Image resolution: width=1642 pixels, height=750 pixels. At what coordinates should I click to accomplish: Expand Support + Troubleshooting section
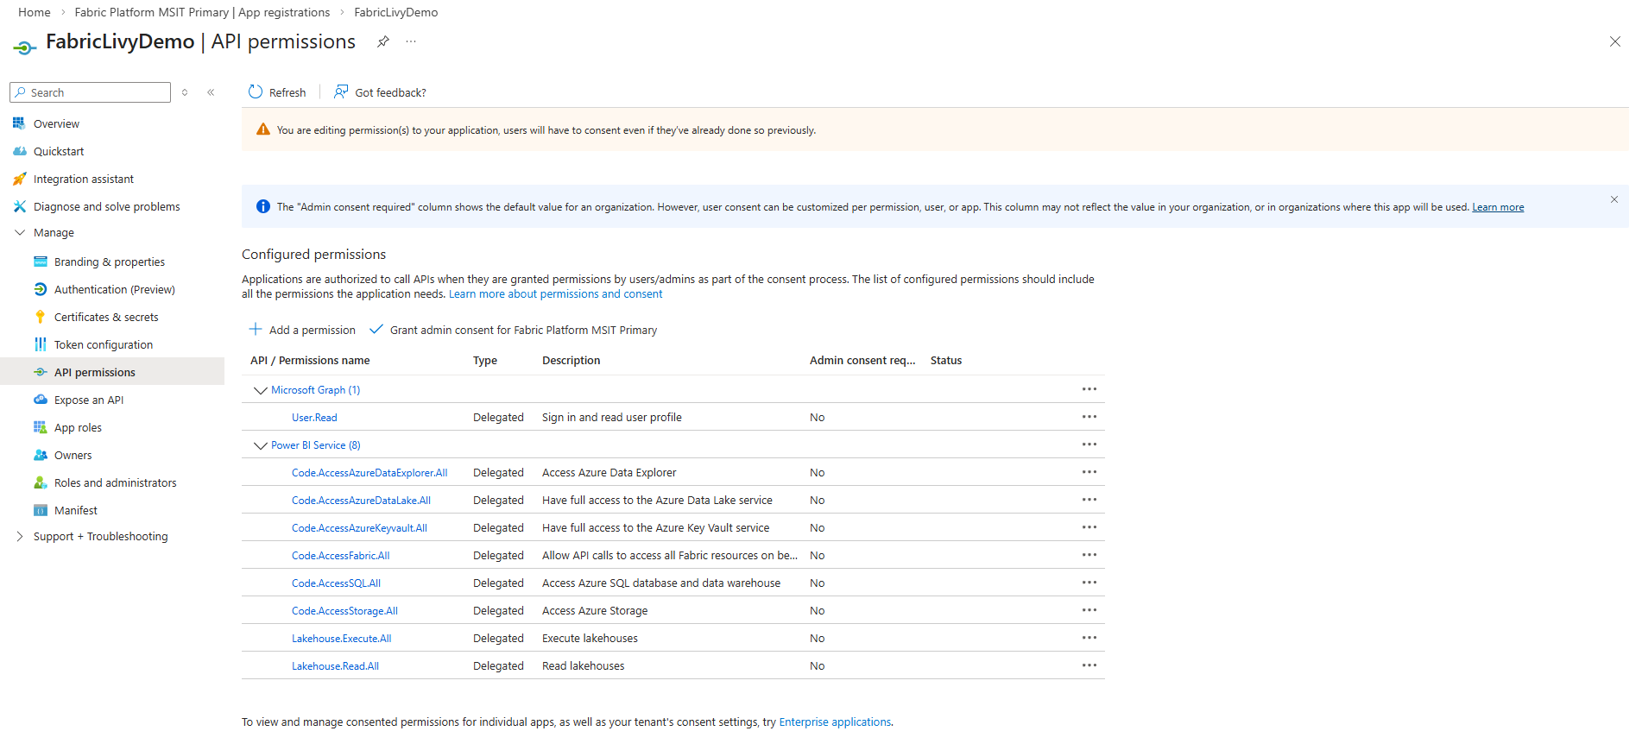click(20, 537)
